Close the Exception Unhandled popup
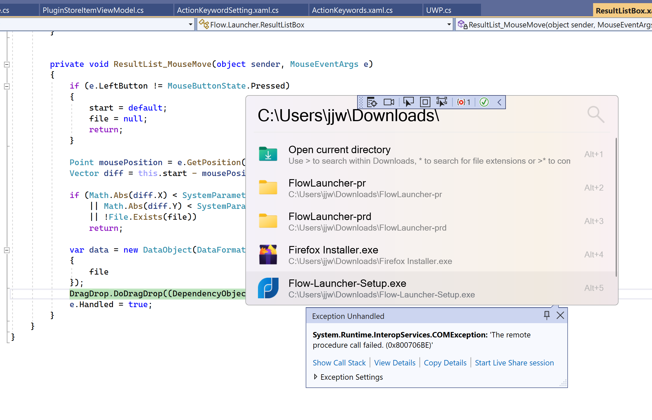 tap(560, 315)
